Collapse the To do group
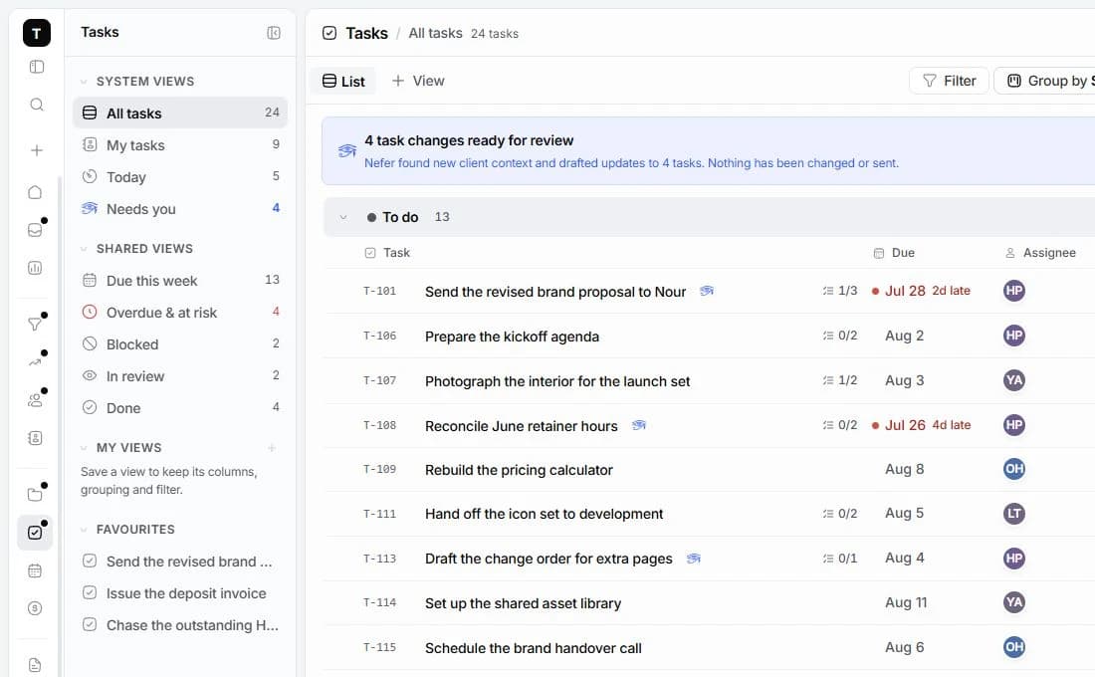Viewport: 1095px width, 677px height. pos(342,217)
